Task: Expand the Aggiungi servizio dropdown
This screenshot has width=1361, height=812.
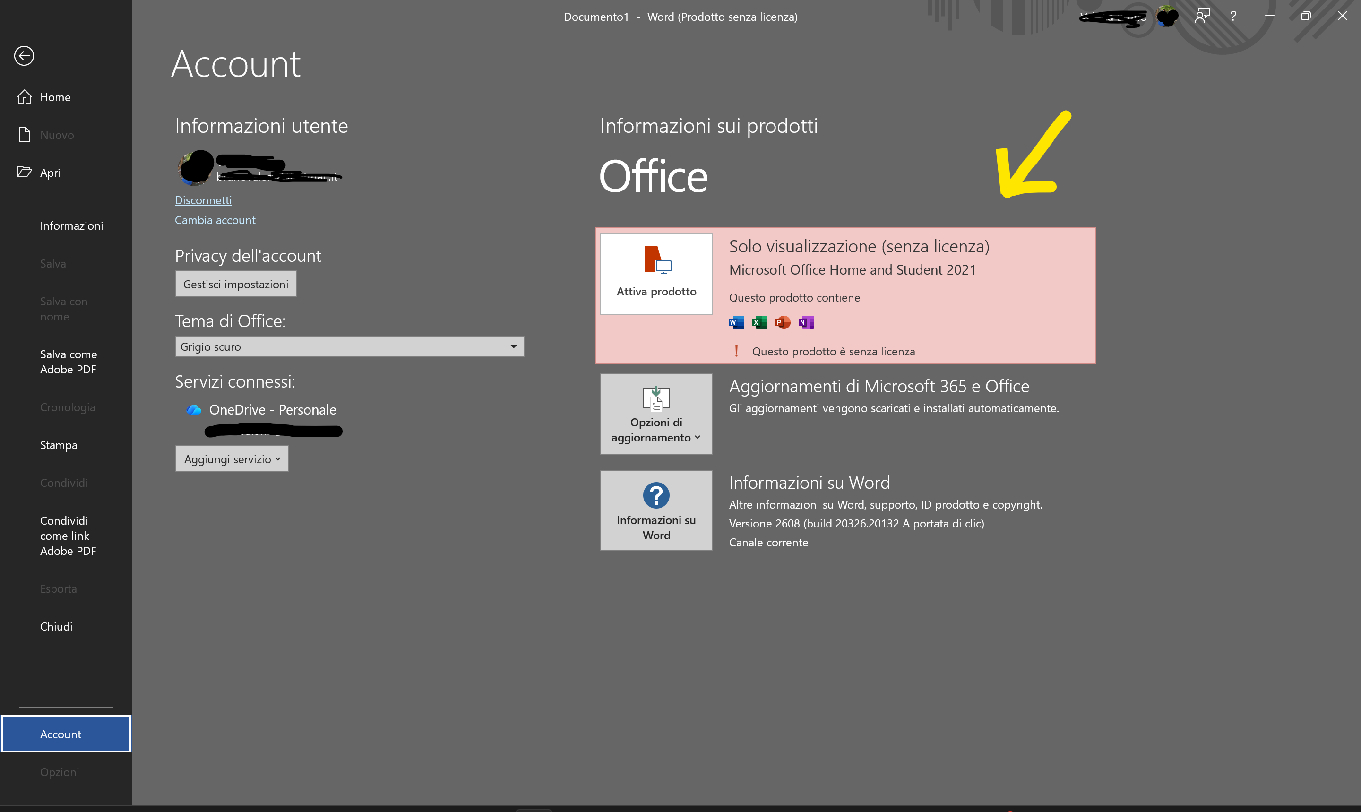Action: (232, 458)
